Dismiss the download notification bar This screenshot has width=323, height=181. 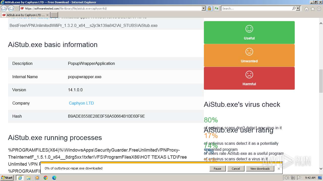click(x=279, y=169)
